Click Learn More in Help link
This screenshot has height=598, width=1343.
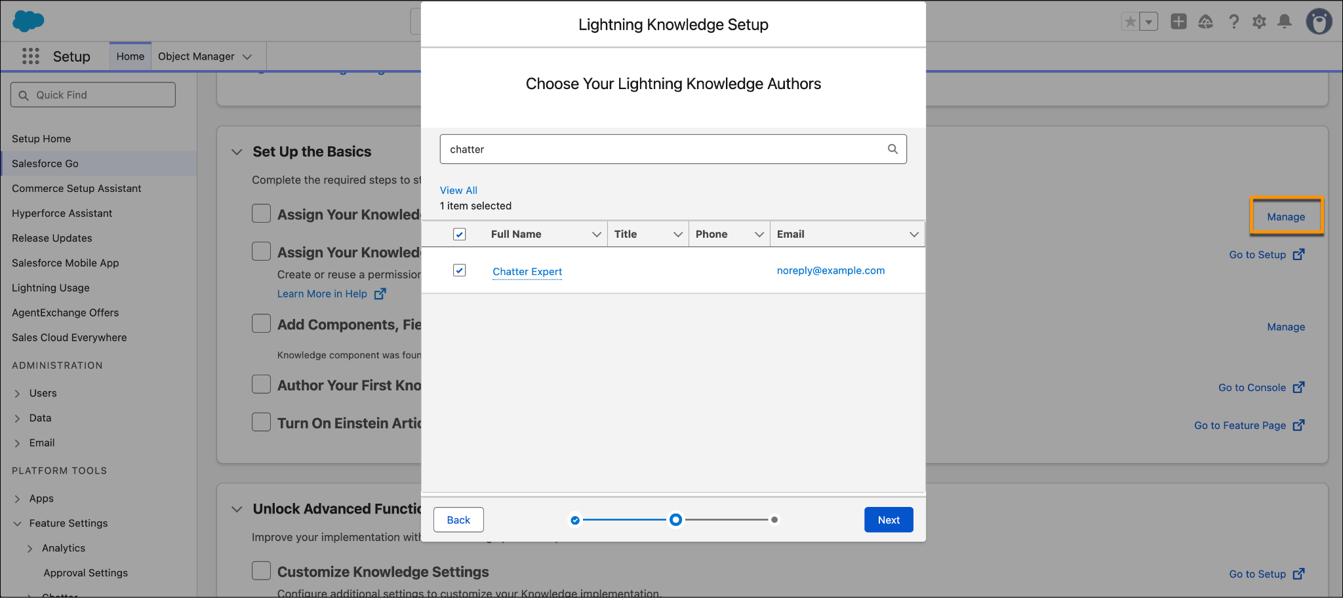click(x=322, y=294)
